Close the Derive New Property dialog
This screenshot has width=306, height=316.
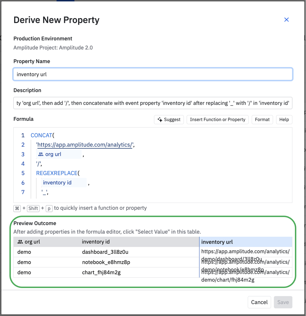286,20
